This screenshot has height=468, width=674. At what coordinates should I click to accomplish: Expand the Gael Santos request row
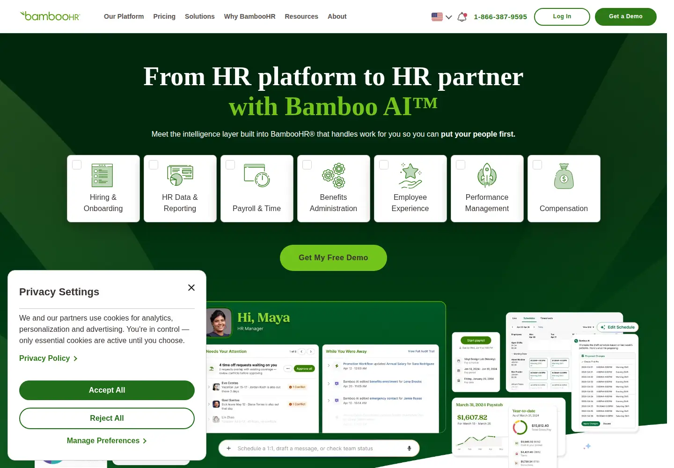tap(209, 404)
